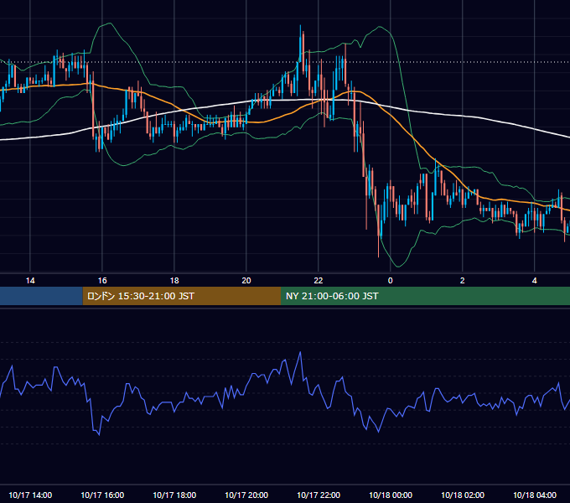Click the 16 hour axis label
This screenshot has width=570, height=503.
102,281
